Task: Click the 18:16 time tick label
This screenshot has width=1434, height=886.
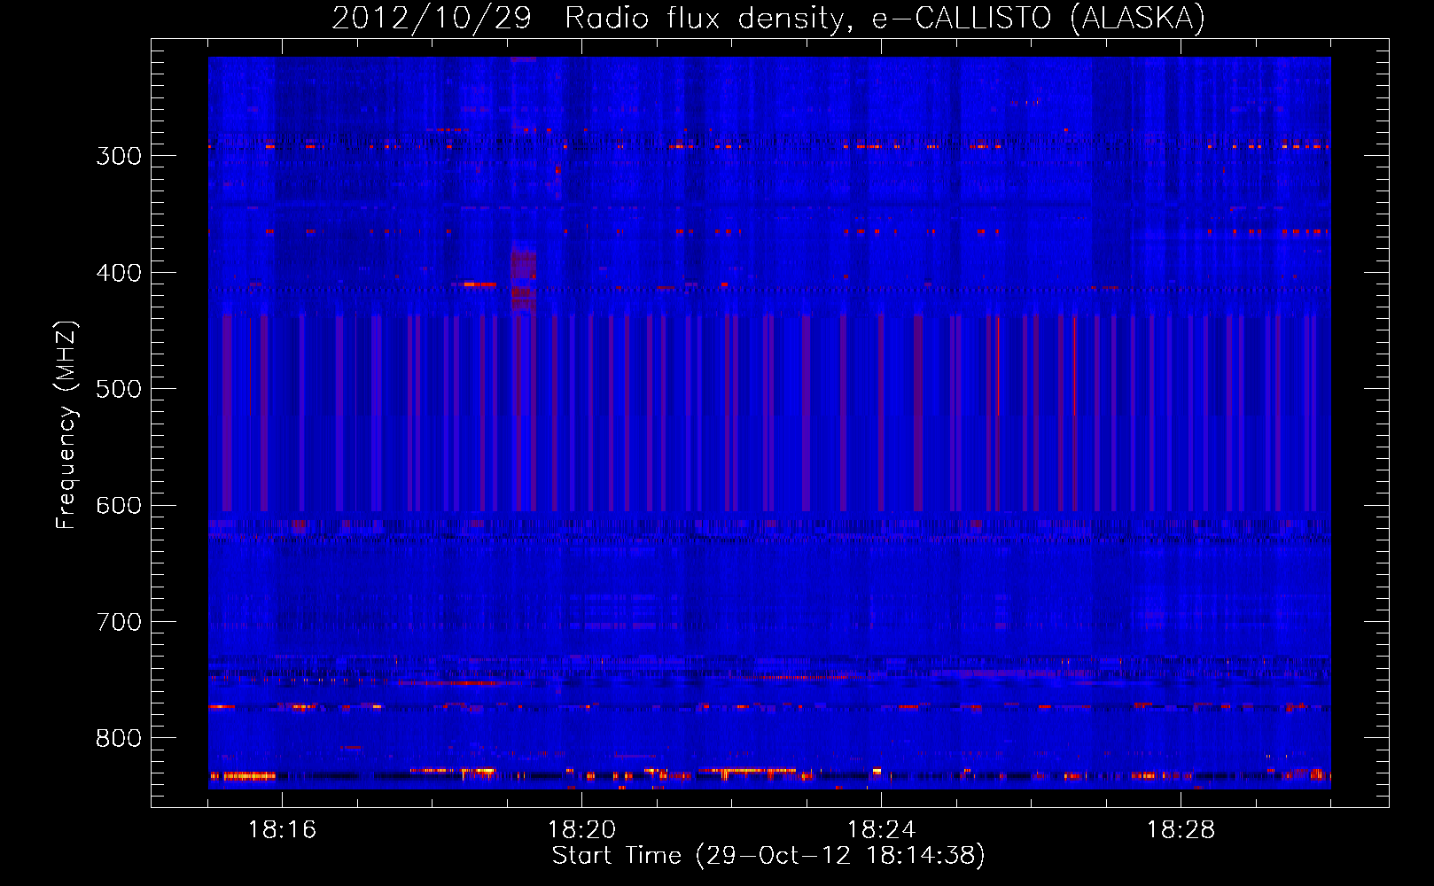Action: click(x=282, y=830)
